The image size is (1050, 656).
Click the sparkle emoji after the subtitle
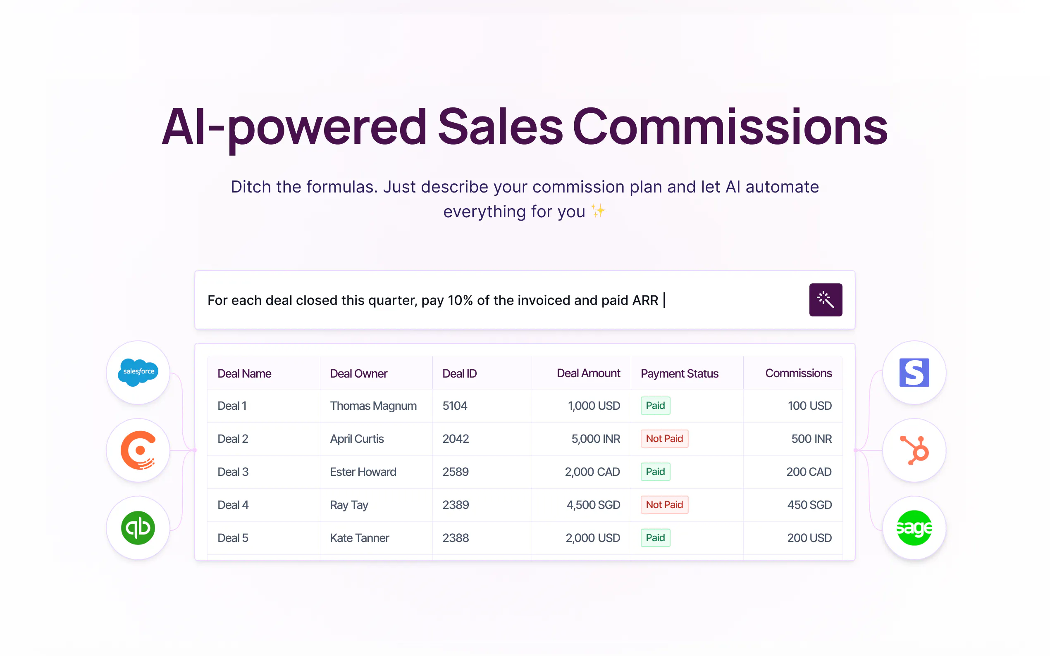[598, 211]
